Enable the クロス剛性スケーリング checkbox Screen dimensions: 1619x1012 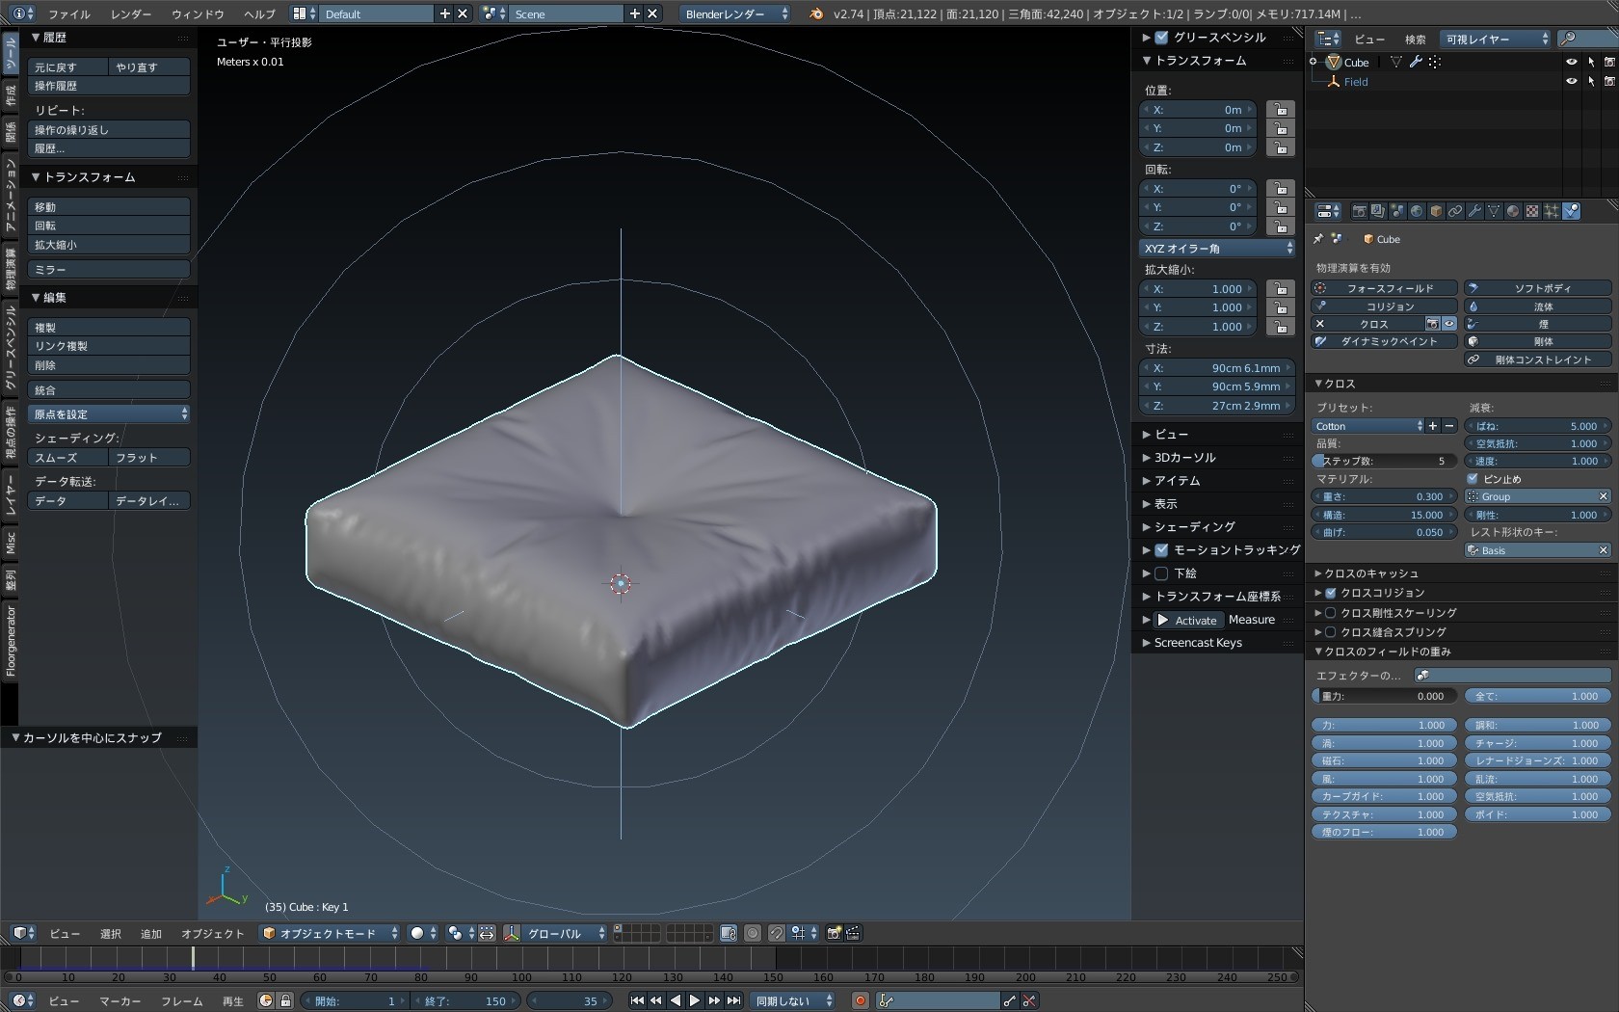coord(1331,613)
